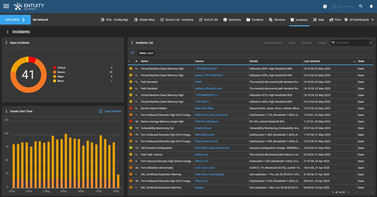Screen dimensions: 377x197
Task: Open the Incidents List panel menu
Action: click(x=132, y=43)
